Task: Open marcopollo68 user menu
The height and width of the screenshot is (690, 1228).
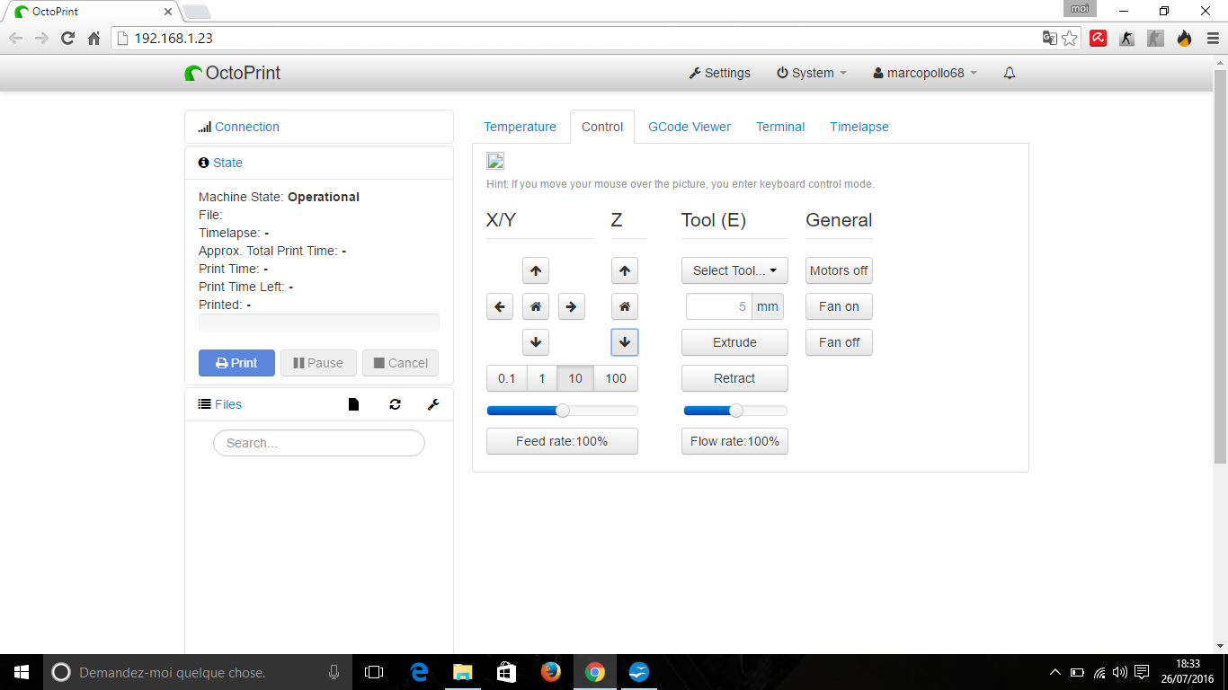Action: pyautogui.click(x=925, y=73)
